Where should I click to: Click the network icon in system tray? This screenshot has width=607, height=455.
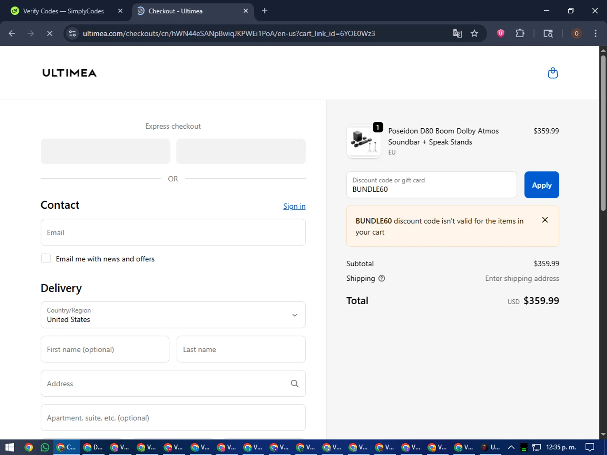(x=537, y=447)
